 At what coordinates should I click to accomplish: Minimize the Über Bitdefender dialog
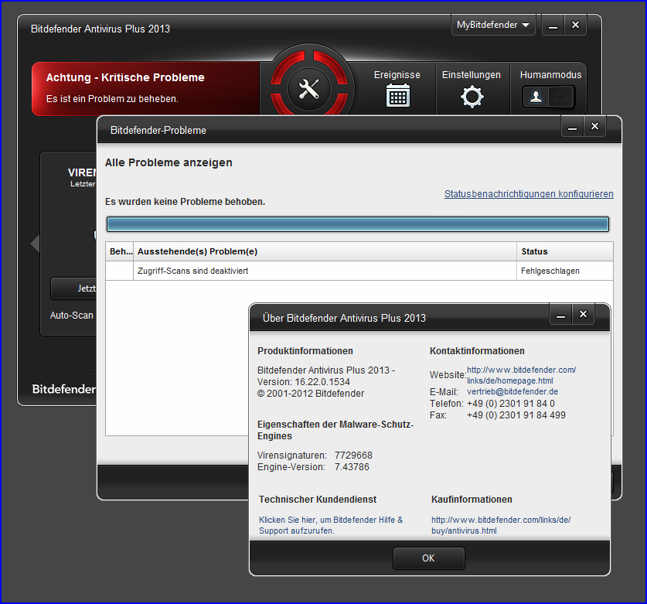point(560,315)
